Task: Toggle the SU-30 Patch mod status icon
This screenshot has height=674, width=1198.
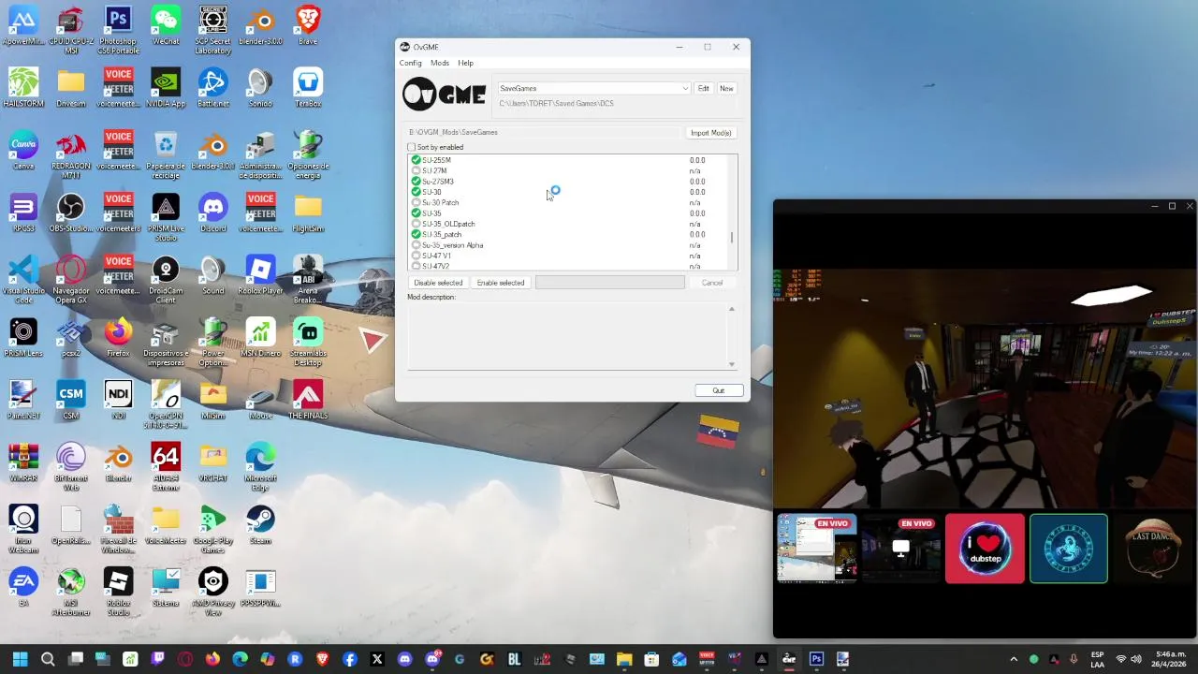Action: [x=416, y=203]
